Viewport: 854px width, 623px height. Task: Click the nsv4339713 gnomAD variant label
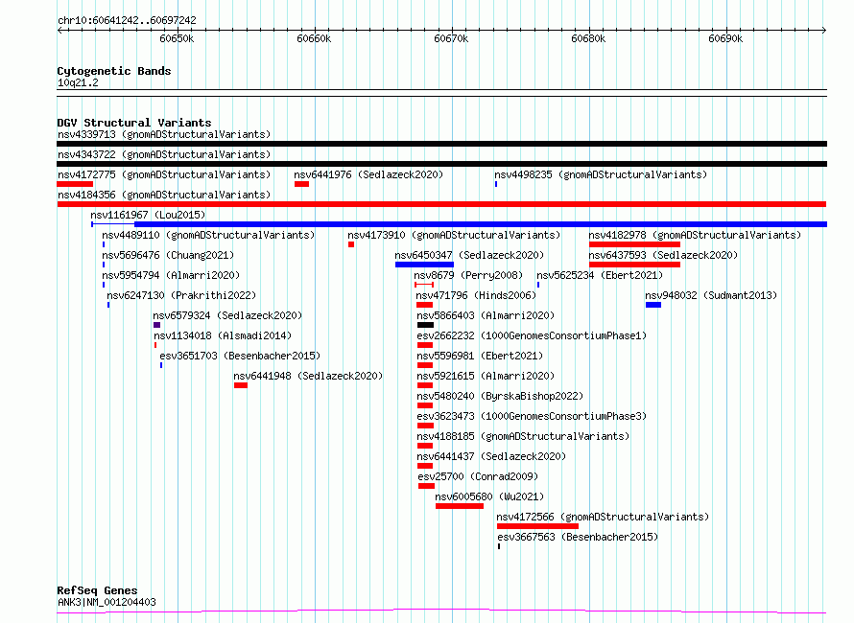click(164, 134)
